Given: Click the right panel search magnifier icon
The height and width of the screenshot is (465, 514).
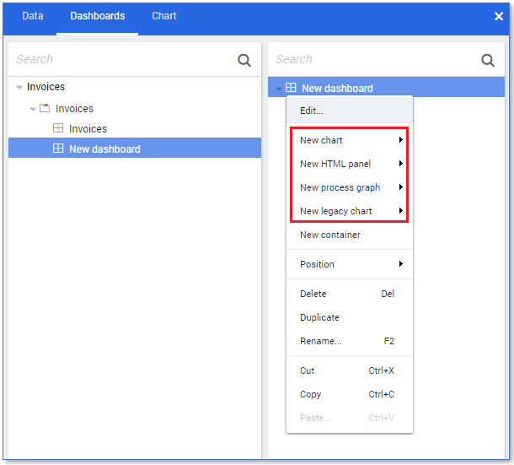Looking at the screenshot, I should 487,60.
